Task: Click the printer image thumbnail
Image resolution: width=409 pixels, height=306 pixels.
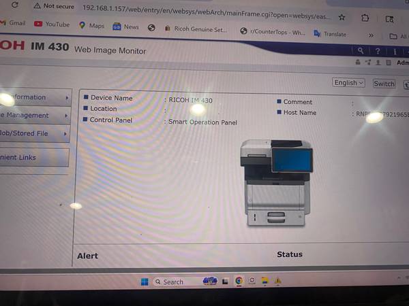Action: pyautogui.click(x=276, y=183)
